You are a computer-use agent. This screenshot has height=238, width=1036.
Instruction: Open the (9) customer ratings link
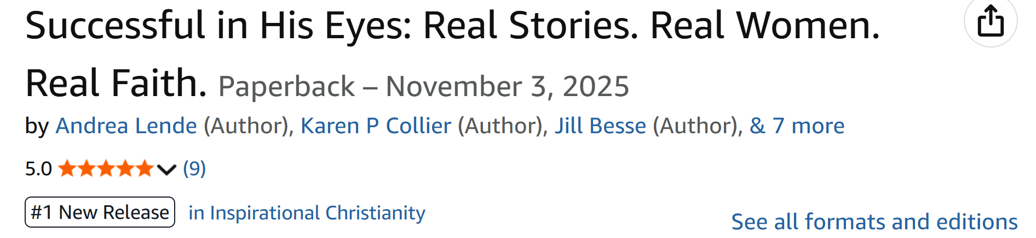click(194, 169)
